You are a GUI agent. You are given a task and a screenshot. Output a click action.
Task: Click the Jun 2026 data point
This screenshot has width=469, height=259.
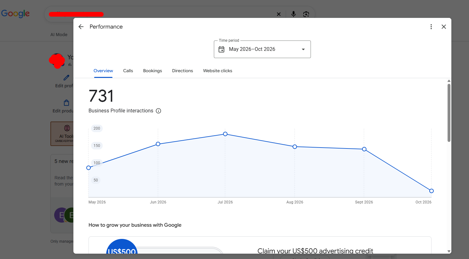(158, 144)
